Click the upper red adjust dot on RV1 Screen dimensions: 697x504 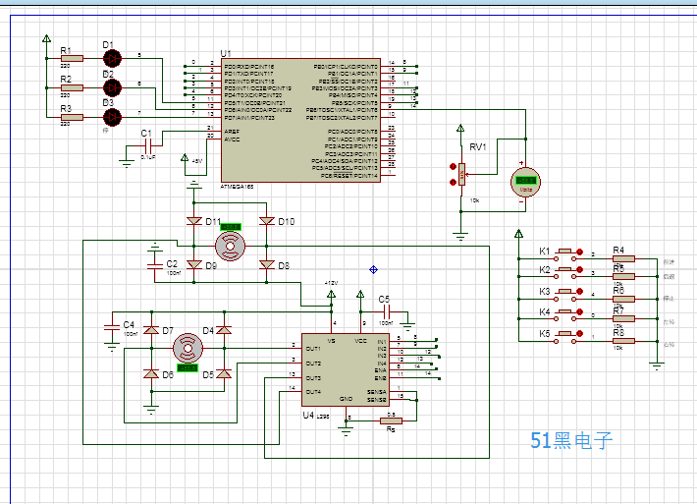click(x=453, y=167)
